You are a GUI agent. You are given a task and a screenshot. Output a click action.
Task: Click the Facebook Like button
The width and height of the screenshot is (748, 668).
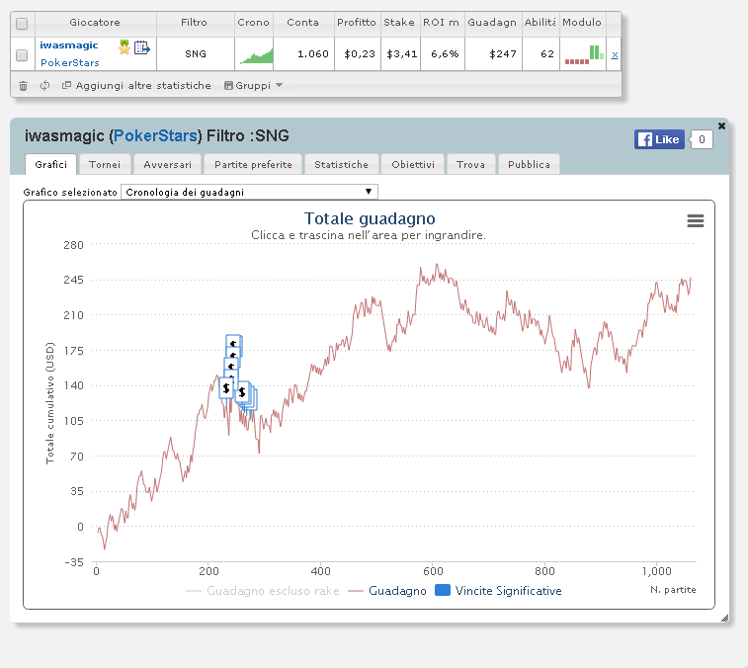pyautogui.click(x=659, y=139)
